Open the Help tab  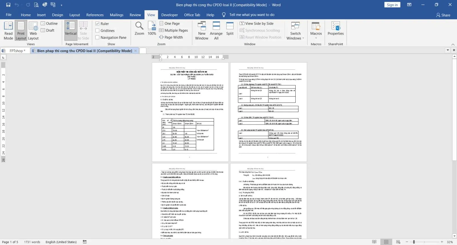210,15
